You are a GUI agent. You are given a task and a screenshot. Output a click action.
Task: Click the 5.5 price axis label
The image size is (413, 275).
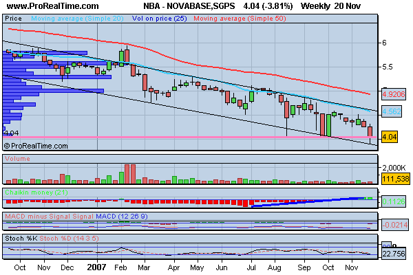(387, 67)
